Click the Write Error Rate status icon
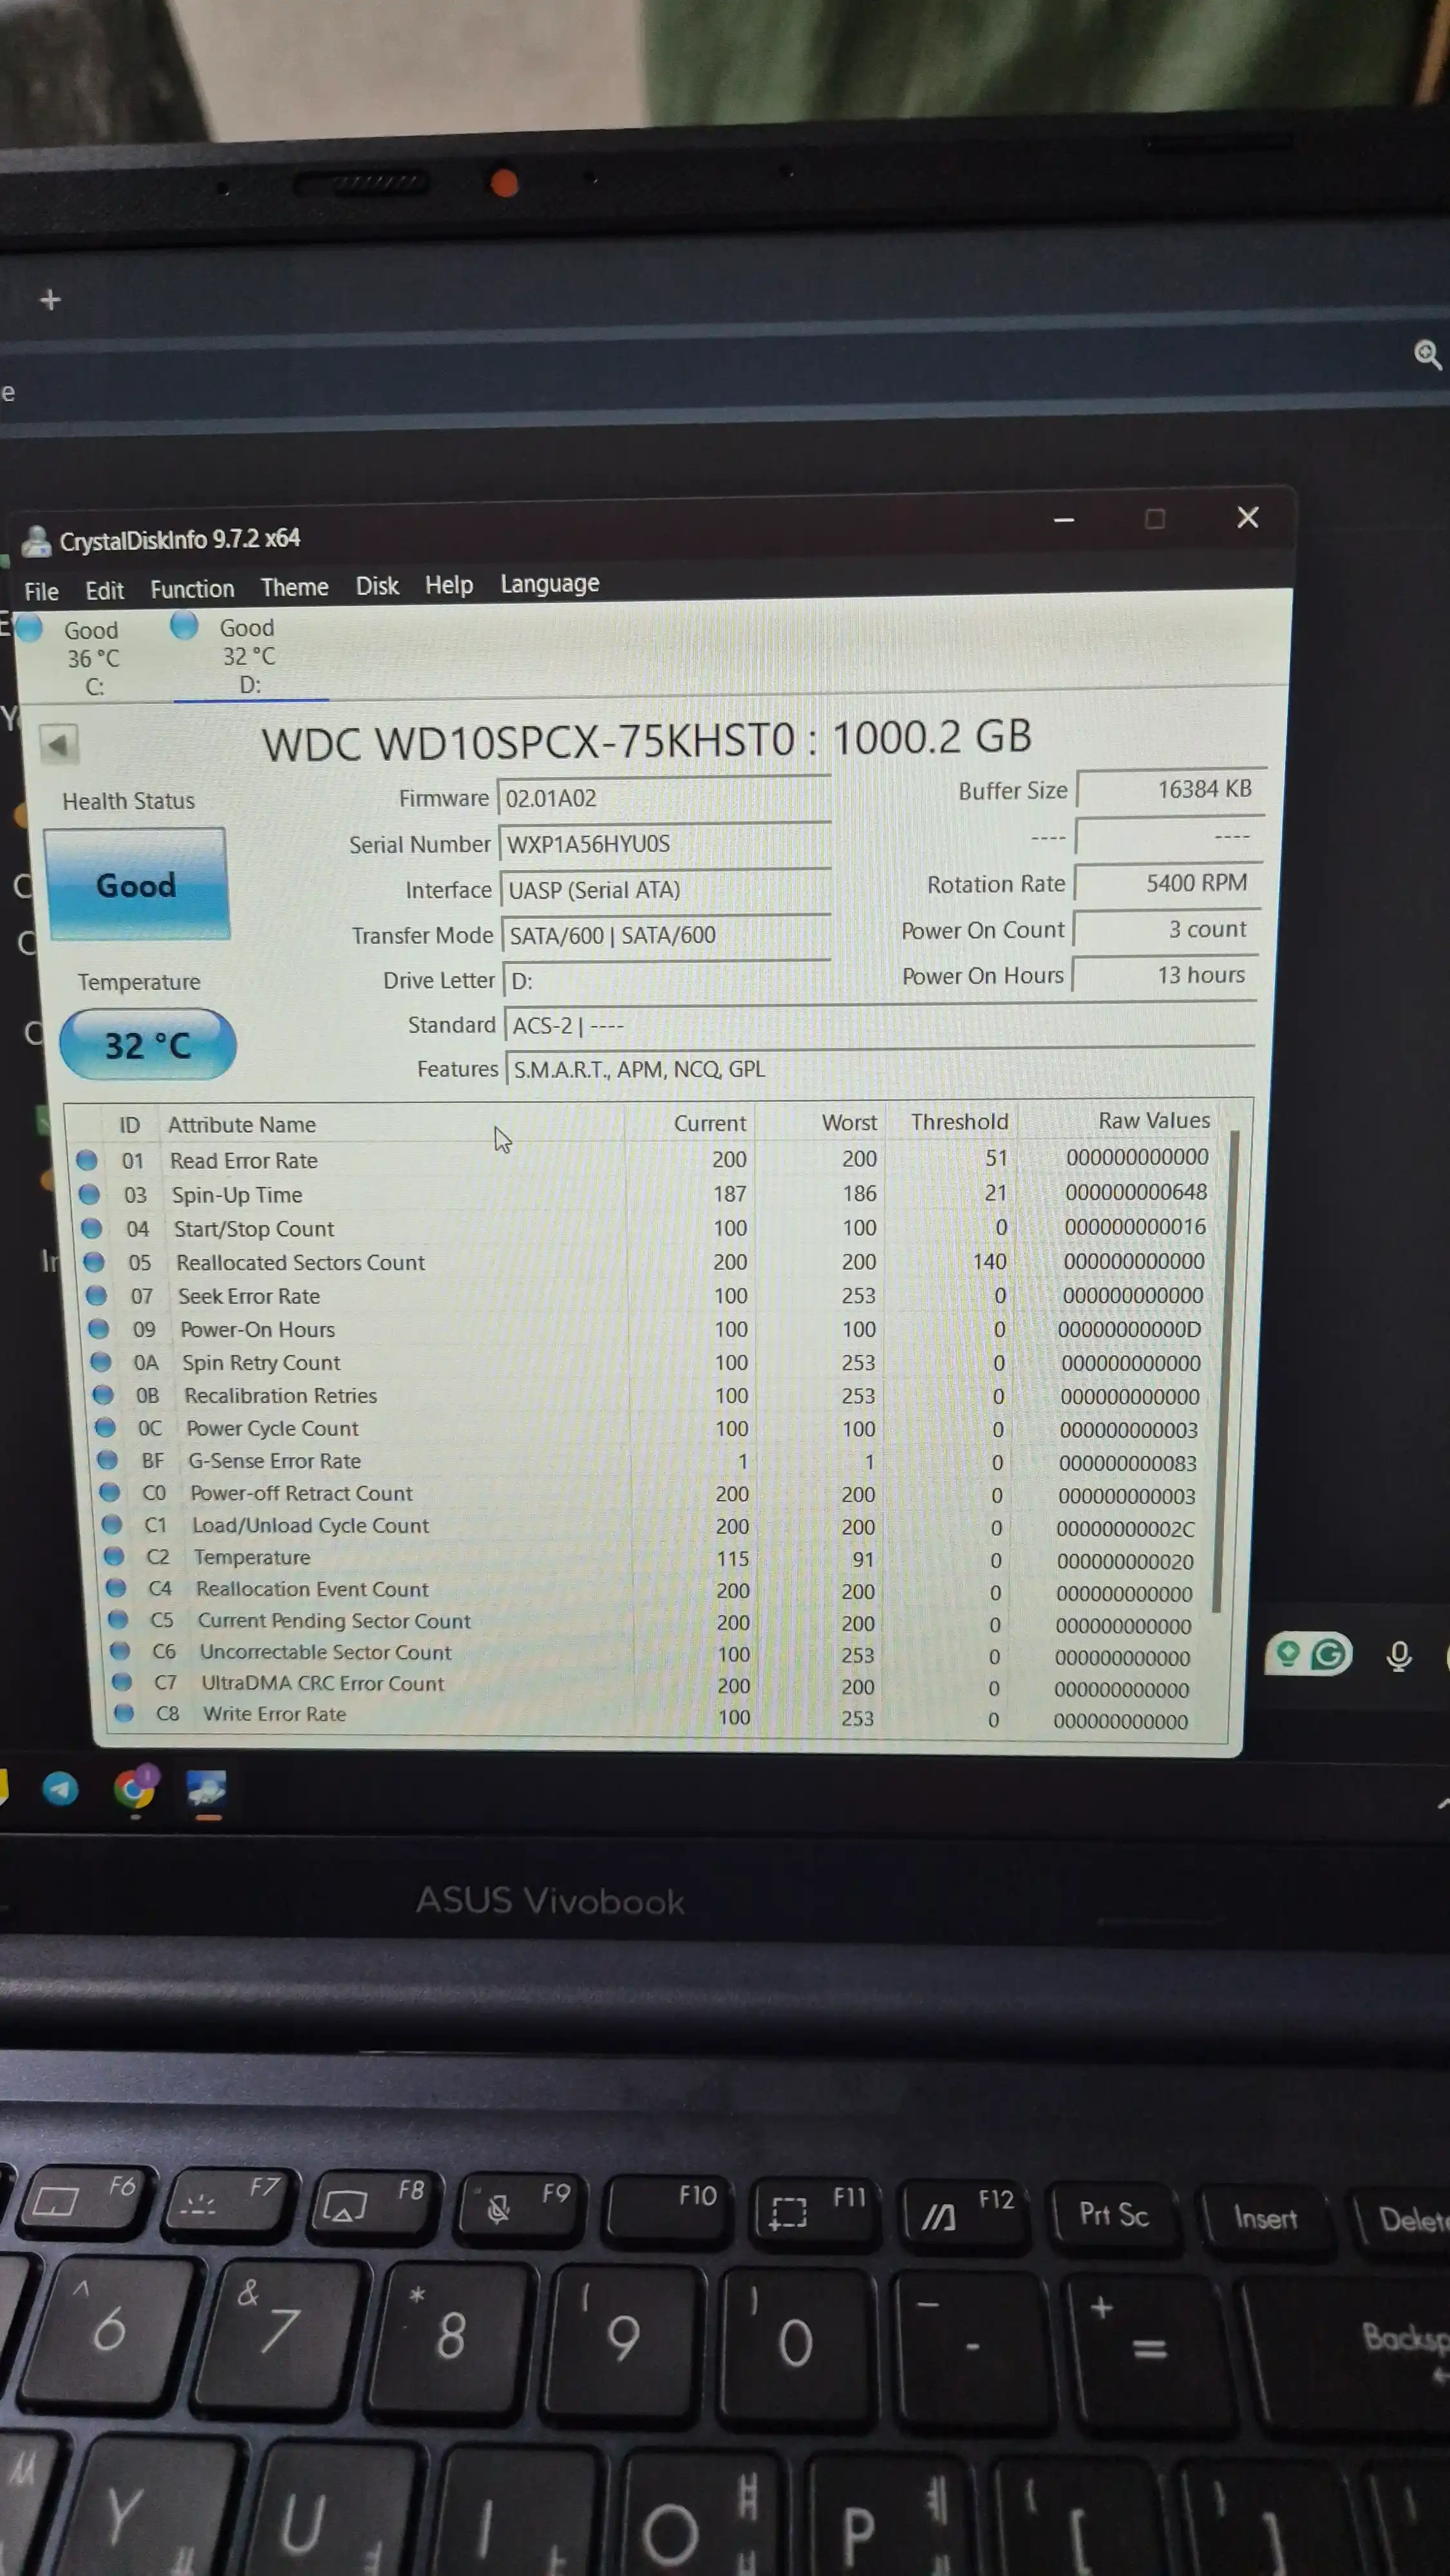Viewport: 1450px width, 2576px height. pos(124,1713)
